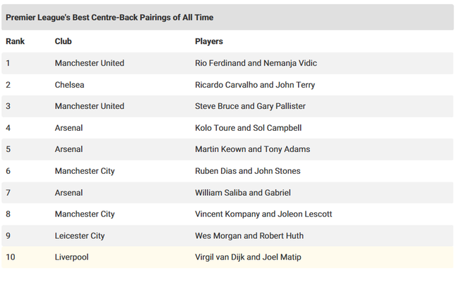Image resolution: width=459 pixels, height=292 pixels.
Task: Click William Saliba and Gabriel entry
Action: [242, 192]
